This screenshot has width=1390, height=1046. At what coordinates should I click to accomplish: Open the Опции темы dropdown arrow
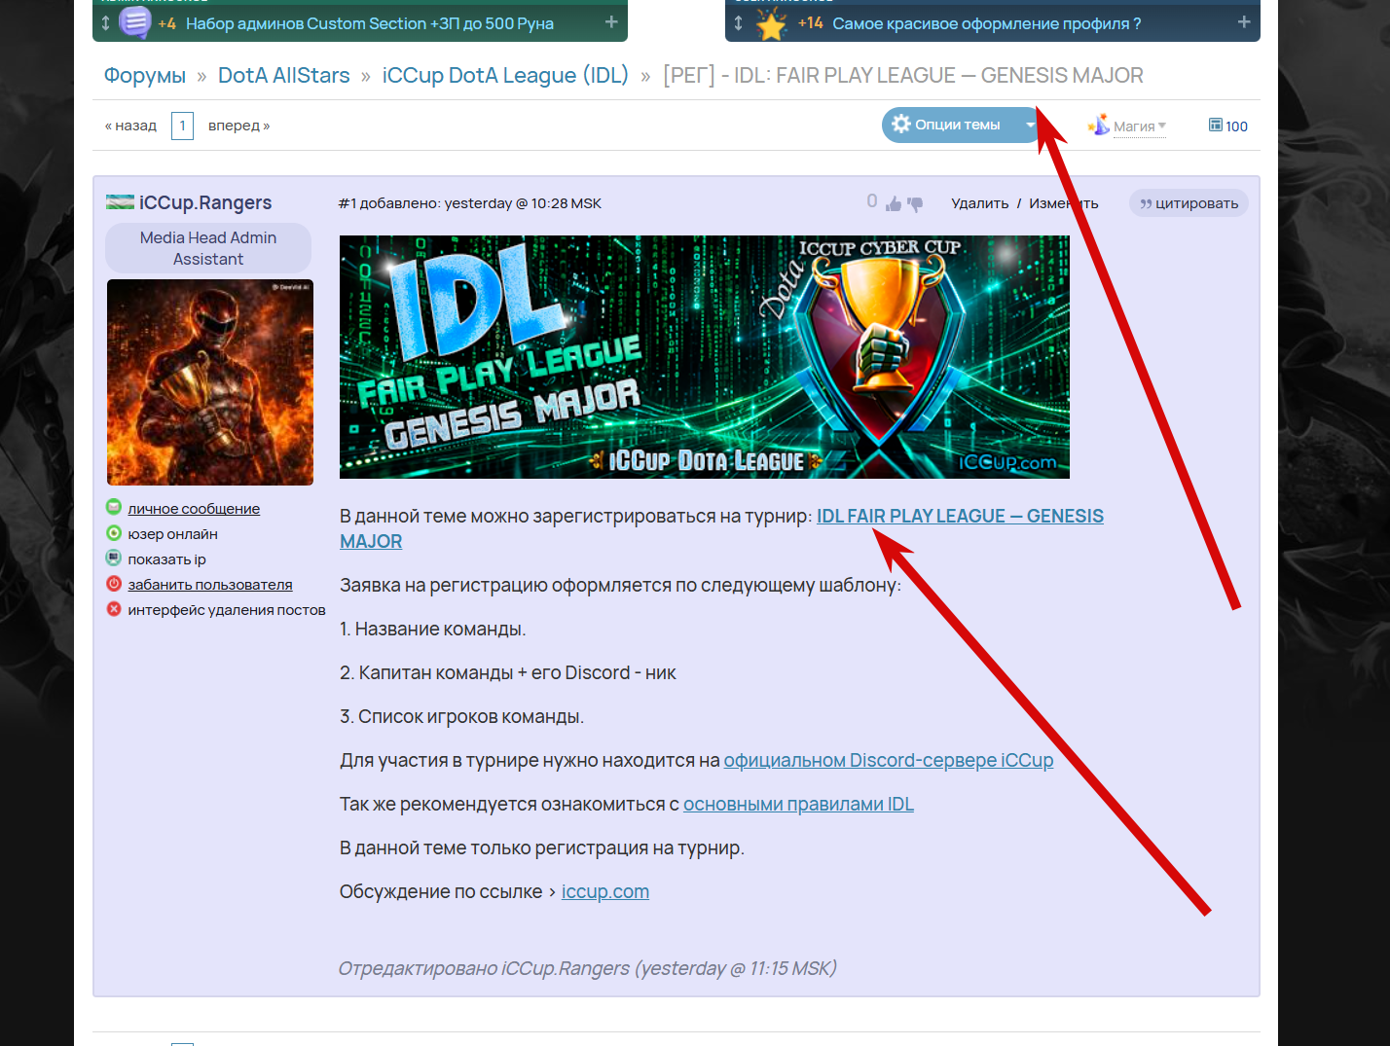1031,125
